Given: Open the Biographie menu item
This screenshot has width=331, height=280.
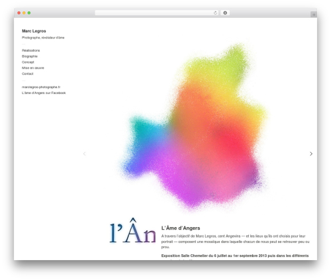Looking at the screenshot, I should 30,56.
